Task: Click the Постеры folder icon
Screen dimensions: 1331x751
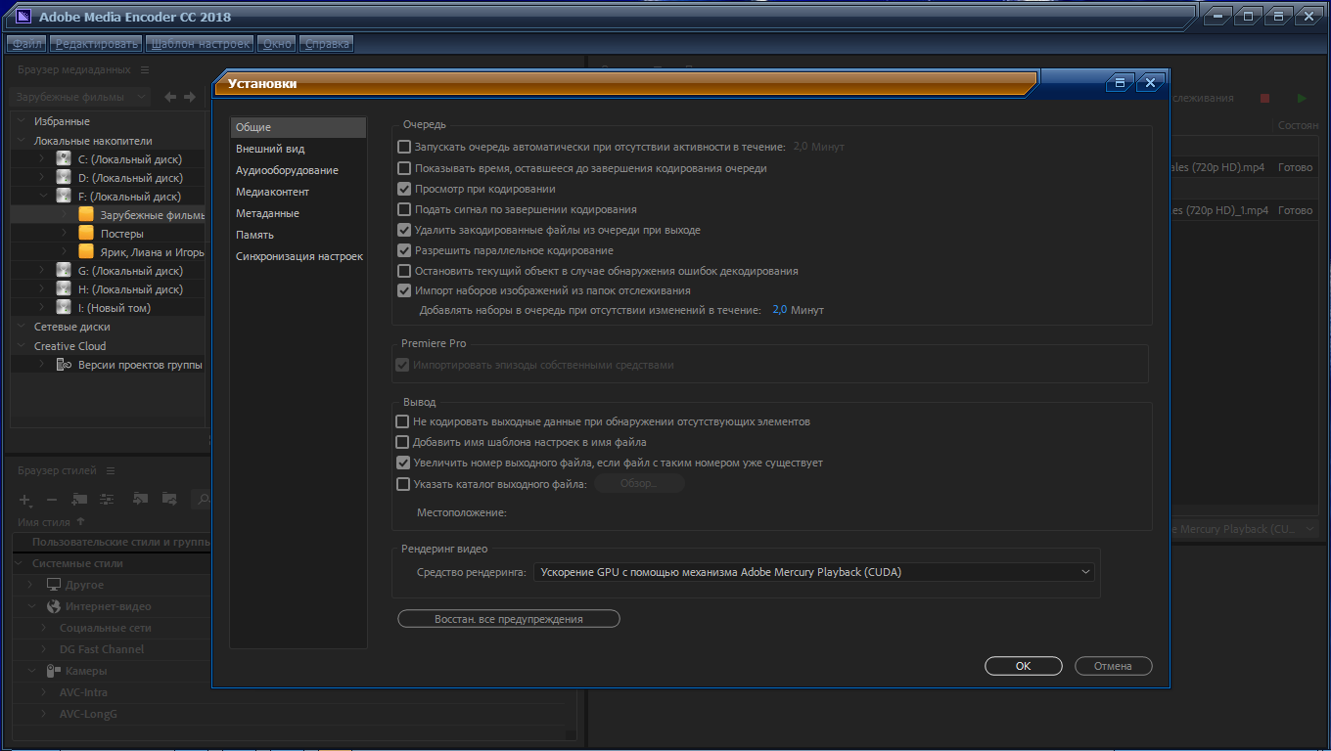Action: 86,234
